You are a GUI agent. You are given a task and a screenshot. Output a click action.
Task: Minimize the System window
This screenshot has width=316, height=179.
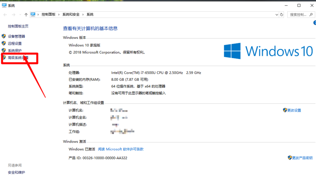tap(286, 6)
